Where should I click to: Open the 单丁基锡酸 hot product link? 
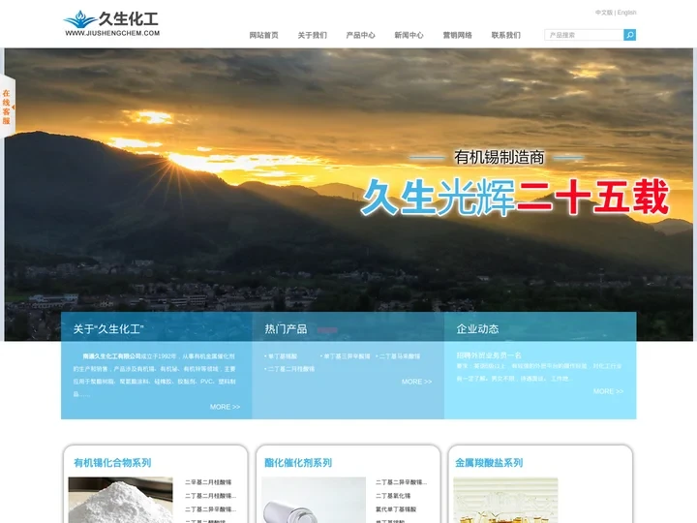coord(283,356)
